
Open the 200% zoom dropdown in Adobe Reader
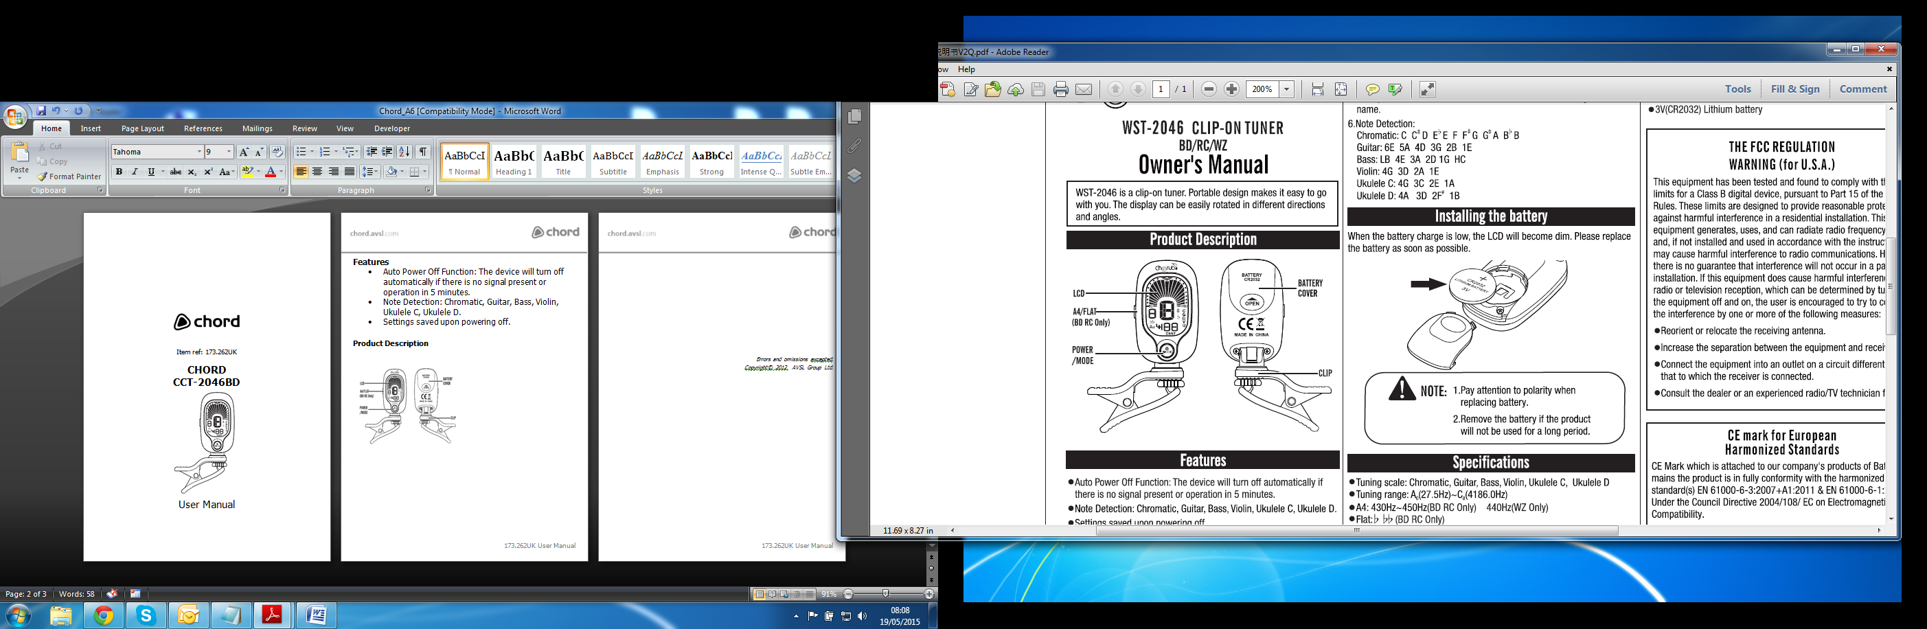point(1288,90)
